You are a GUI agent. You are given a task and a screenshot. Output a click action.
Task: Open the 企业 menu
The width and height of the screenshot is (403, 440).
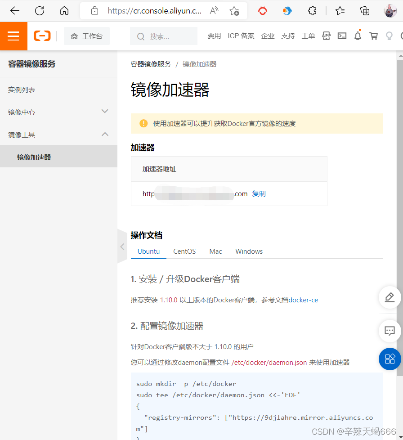[268, 36]
